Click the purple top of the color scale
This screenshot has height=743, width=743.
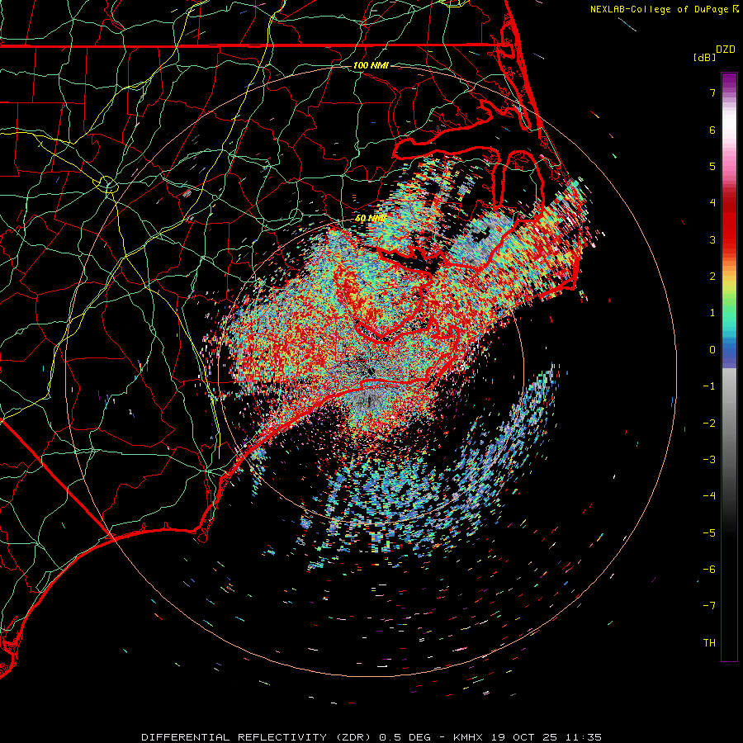tap(729, 81)
